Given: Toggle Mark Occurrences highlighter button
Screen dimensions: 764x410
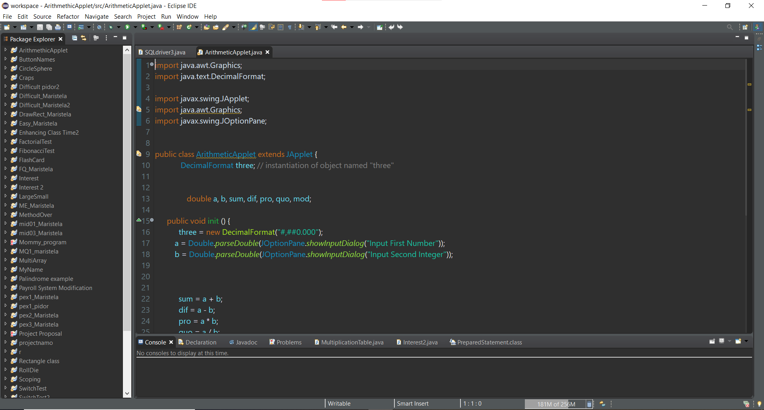Looking at the screenshot, I should 253,27.
